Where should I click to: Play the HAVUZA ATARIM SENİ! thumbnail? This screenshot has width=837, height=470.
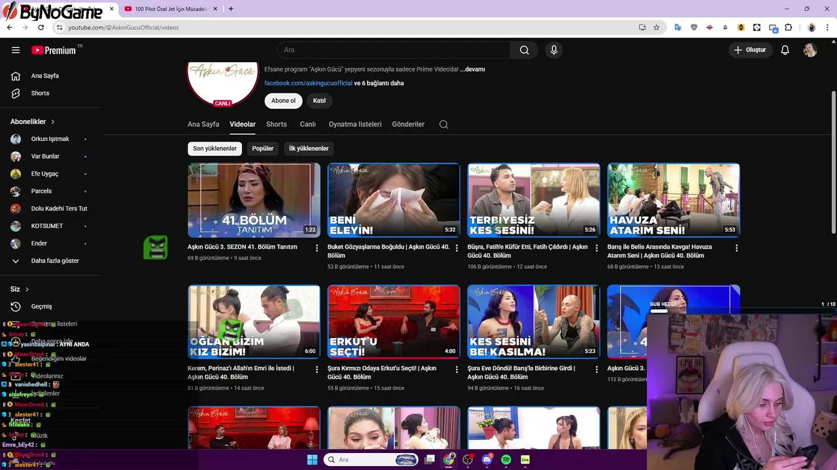tap(674, 200)
